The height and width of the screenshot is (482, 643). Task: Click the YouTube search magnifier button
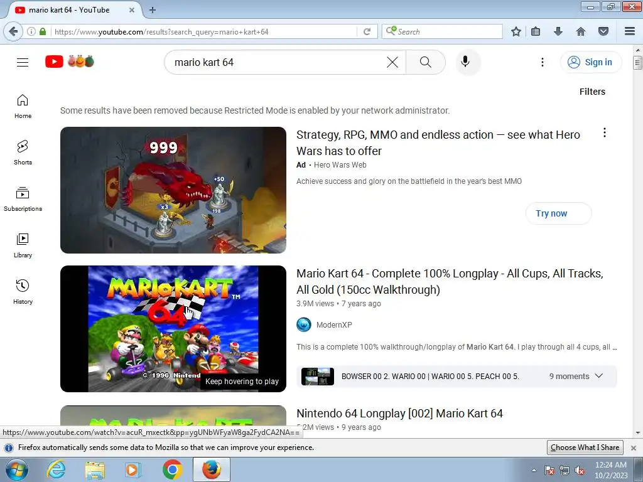coord(426,62)
